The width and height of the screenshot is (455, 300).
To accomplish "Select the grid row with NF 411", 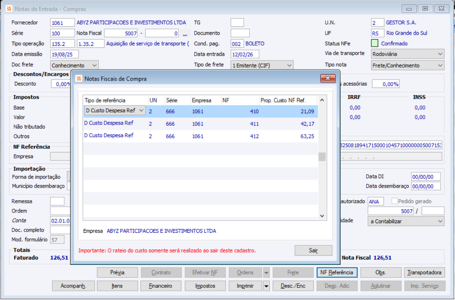I will (x=201, y=124).
